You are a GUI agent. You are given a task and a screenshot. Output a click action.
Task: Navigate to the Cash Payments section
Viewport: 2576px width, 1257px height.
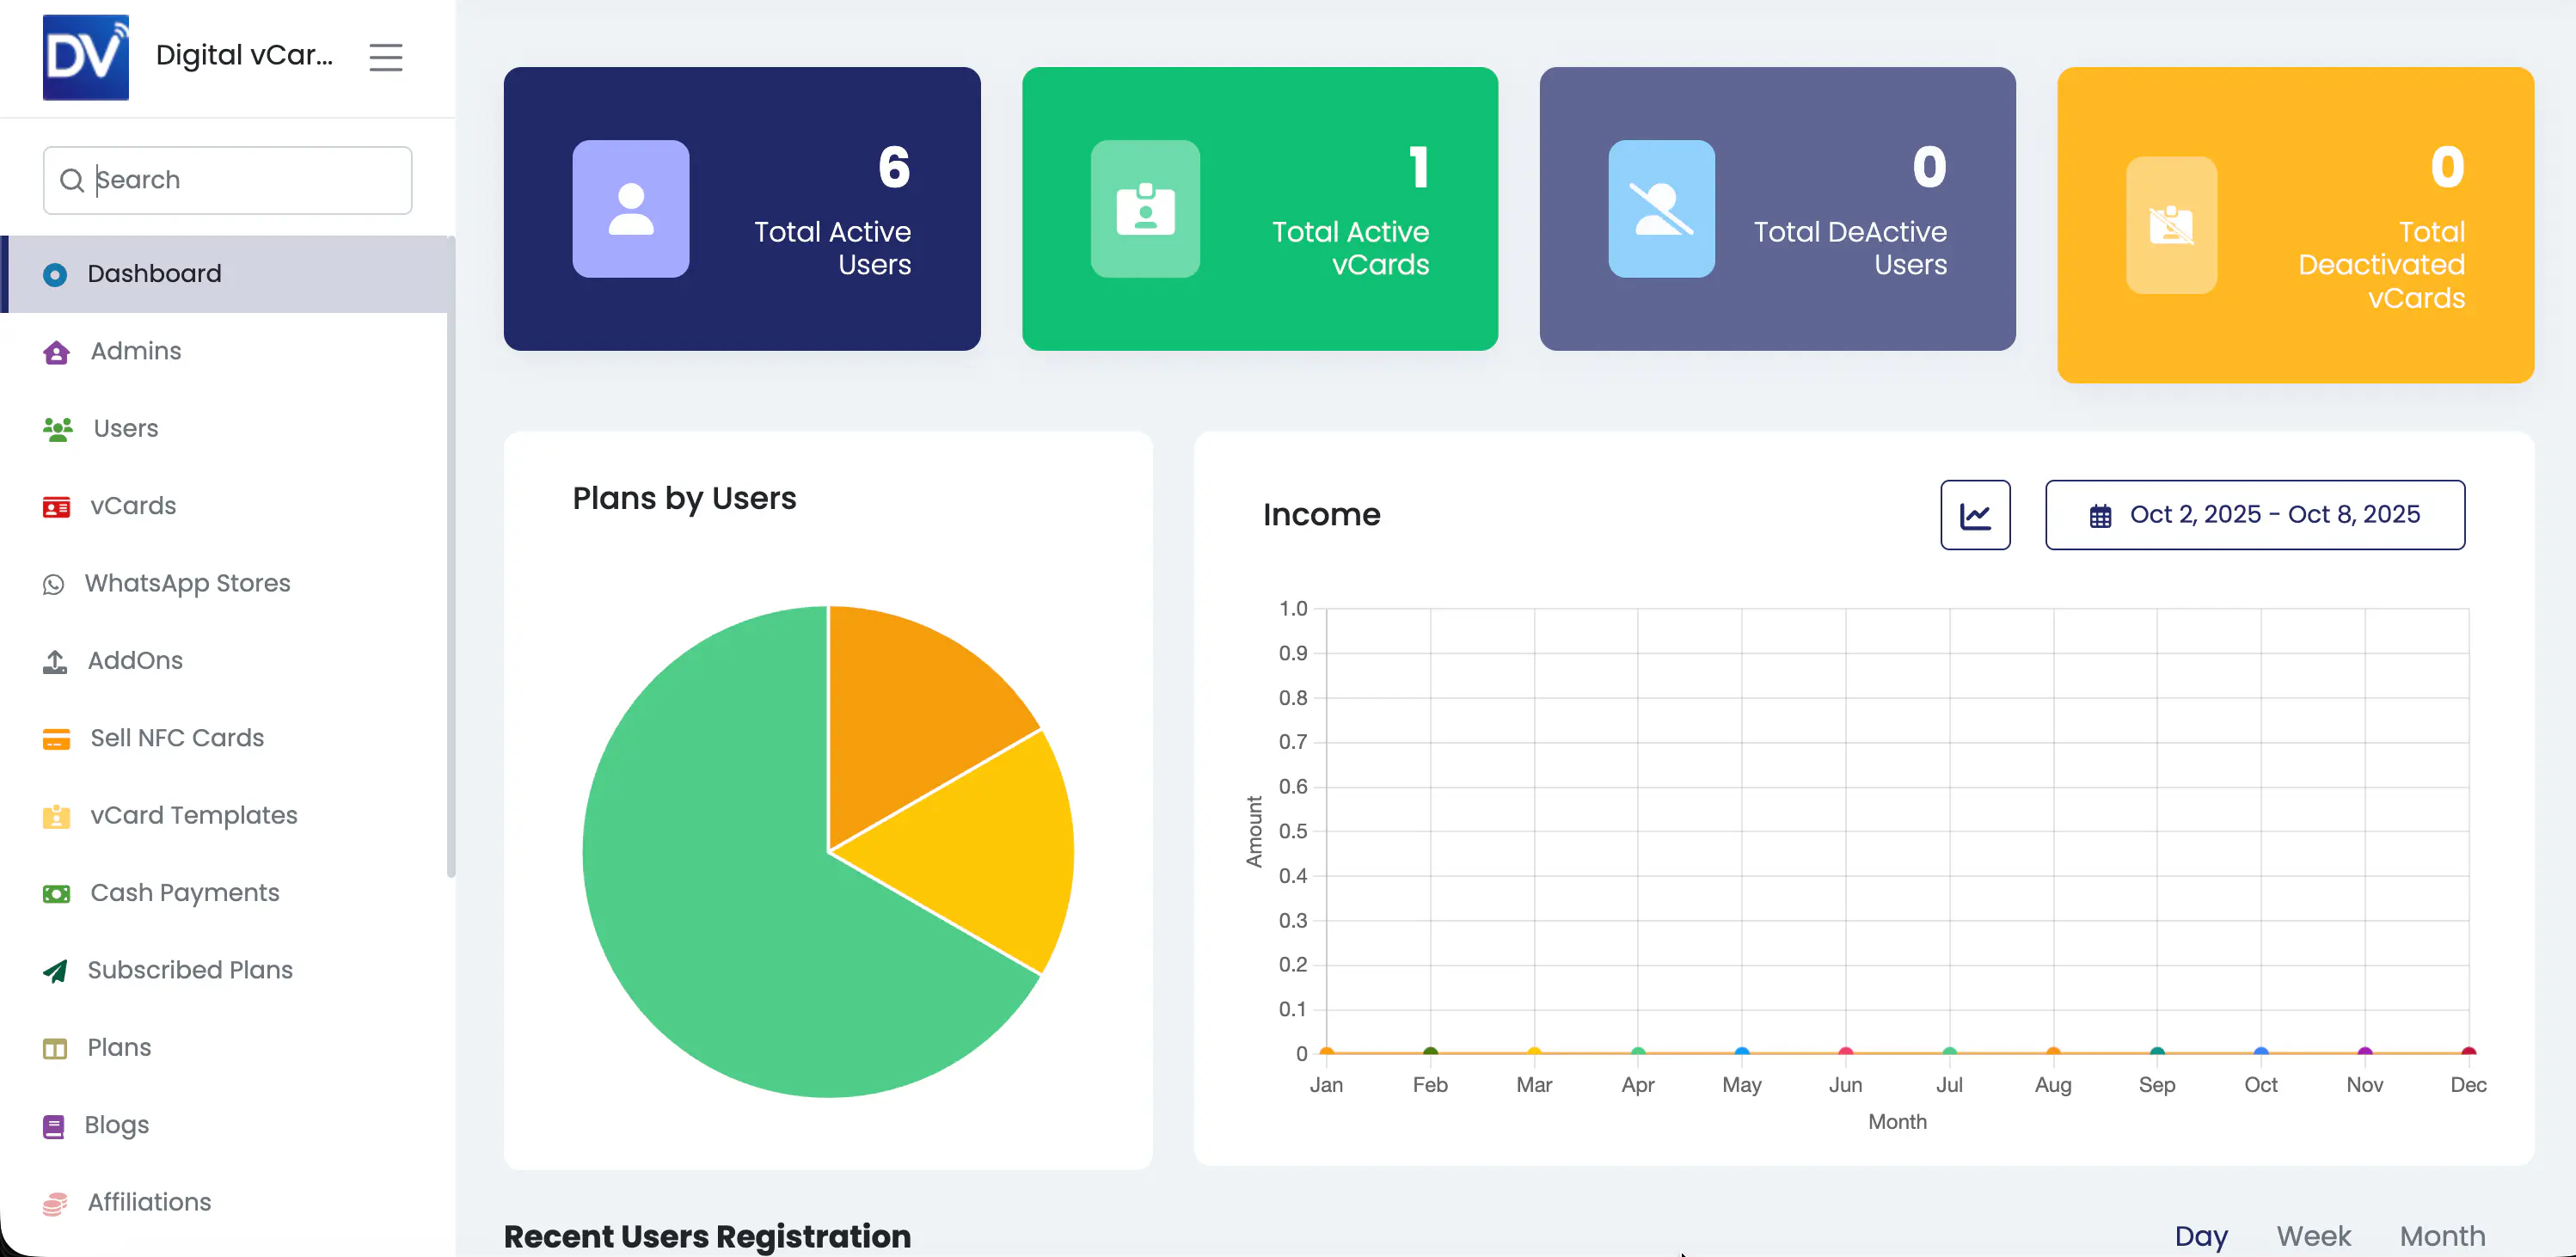click(184, 892)
